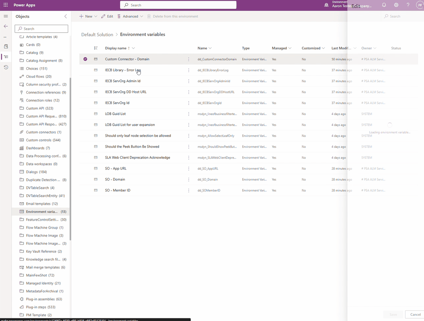Open more options for LOB Guid List row
The height and width of the screenshot is (321, 424).
tap(189, 114)
